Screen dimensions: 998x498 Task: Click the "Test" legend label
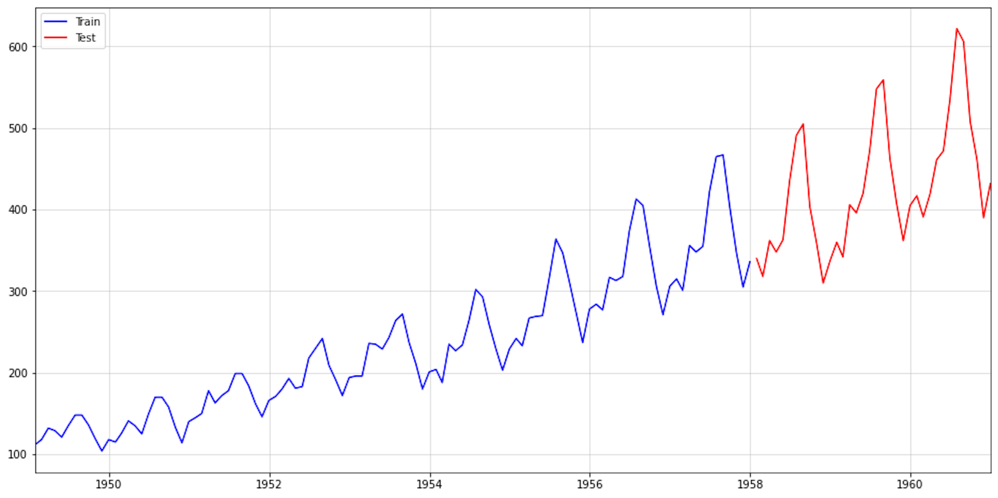(86, 38)
